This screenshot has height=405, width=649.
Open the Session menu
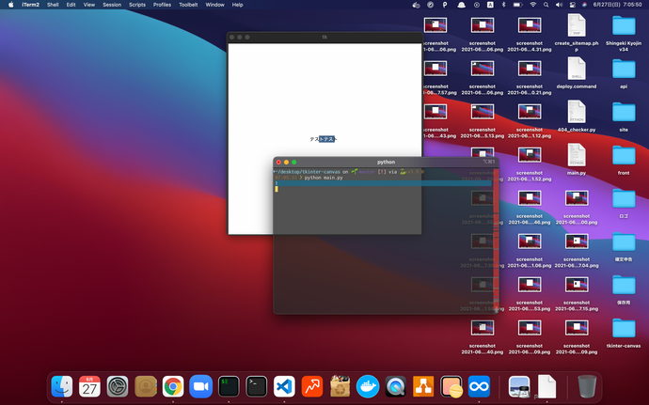coord(112,5)
